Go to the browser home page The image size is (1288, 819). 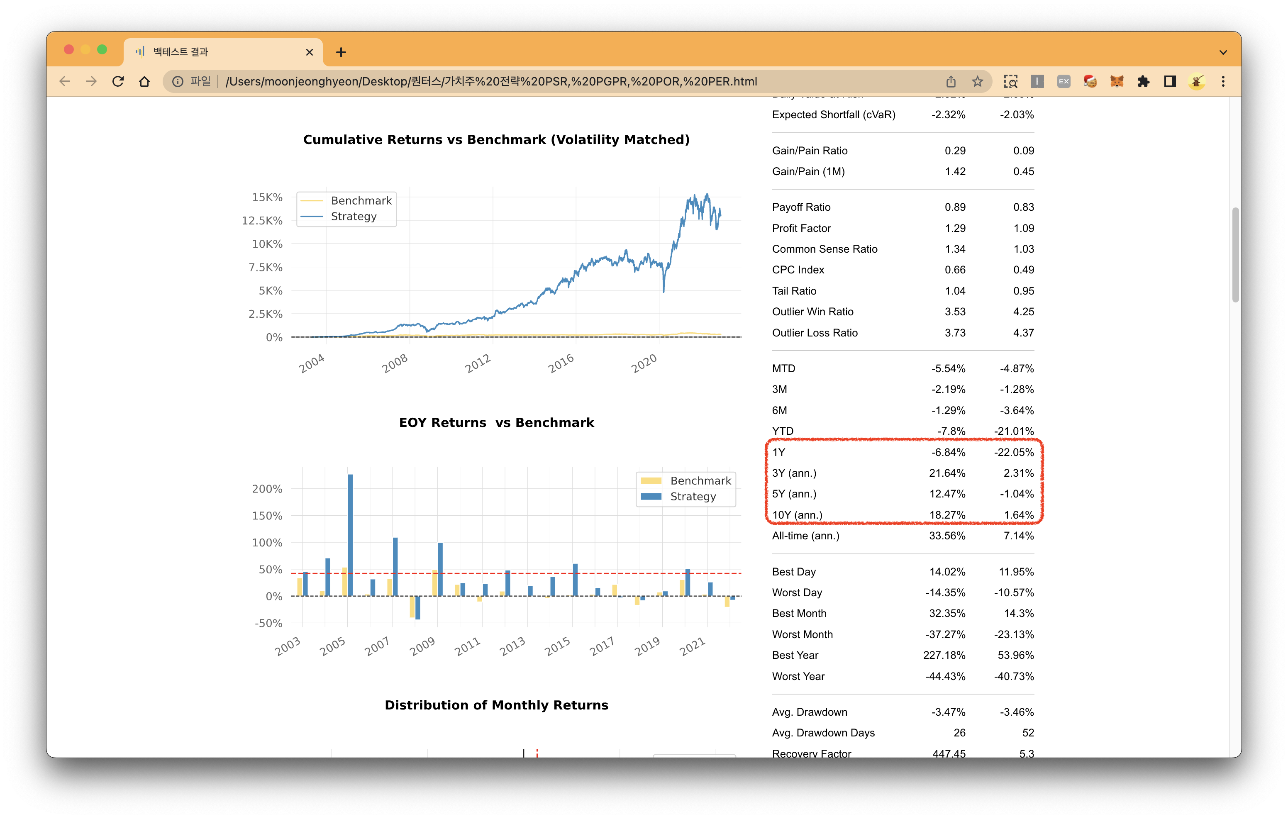point(144,81)
